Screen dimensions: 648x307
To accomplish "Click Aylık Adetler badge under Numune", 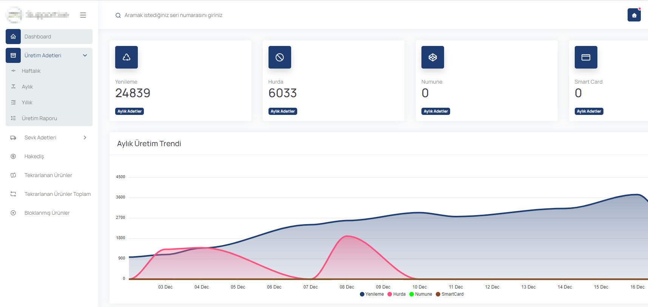I will 436,111.
